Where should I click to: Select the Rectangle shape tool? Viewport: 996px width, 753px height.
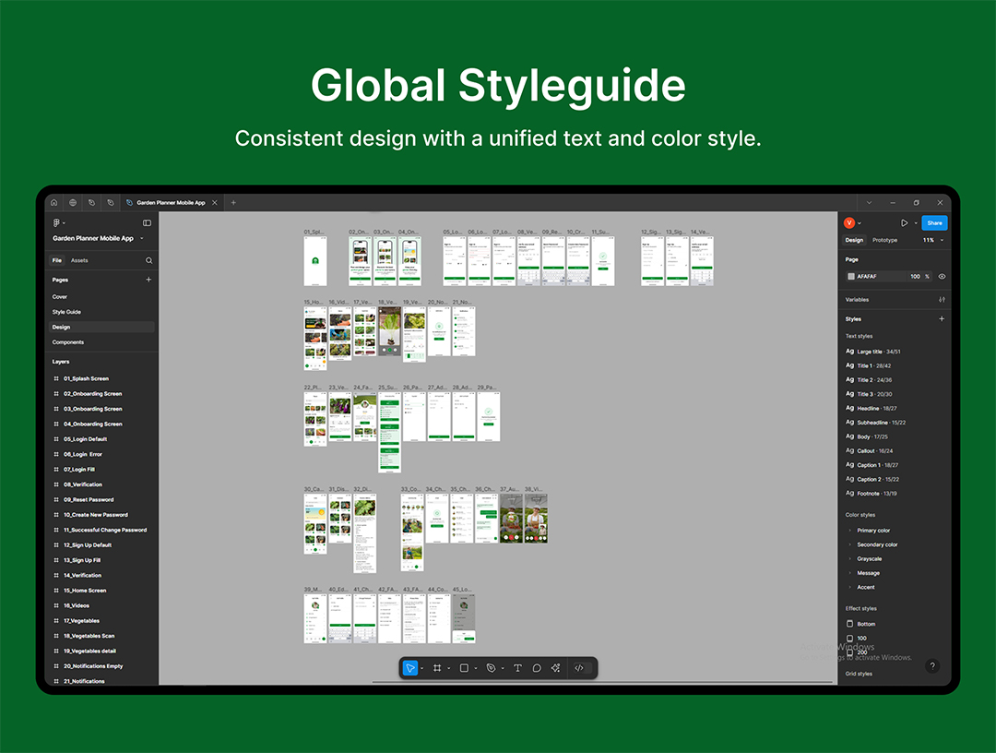click(464, 668)
